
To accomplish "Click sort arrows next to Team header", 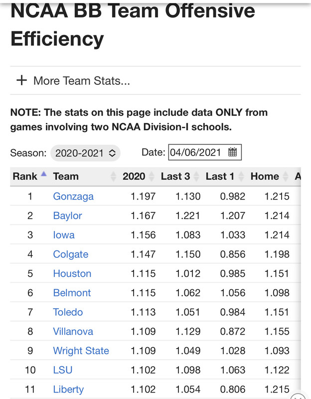I will click(113, 176).
